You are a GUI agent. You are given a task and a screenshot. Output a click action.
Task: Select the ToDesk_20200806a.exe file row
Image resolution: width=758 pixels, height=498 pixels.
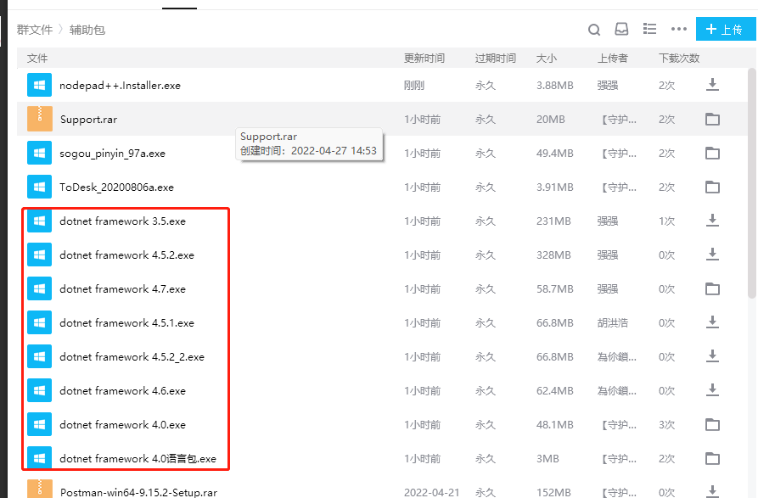pyautogui.click(x=116, y=187)
